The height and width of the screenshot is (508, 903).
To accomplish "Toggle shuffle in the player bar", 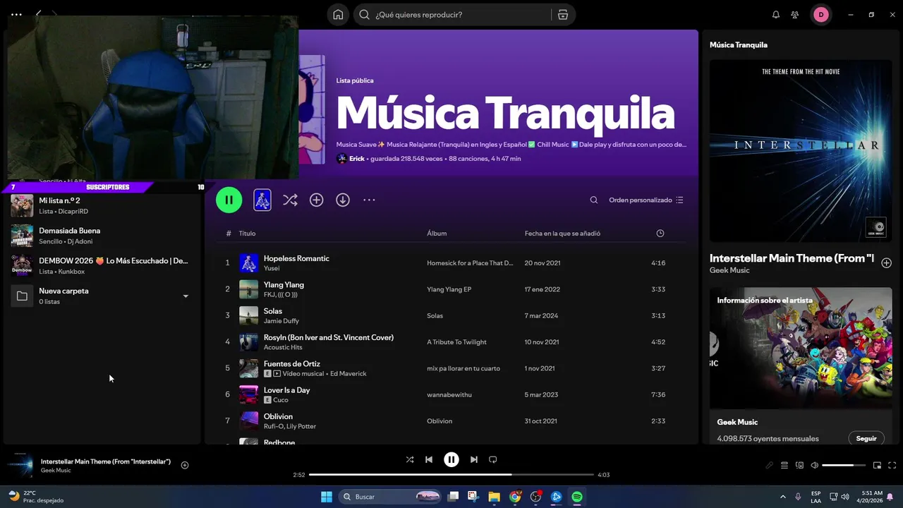I will click(410, 459).
